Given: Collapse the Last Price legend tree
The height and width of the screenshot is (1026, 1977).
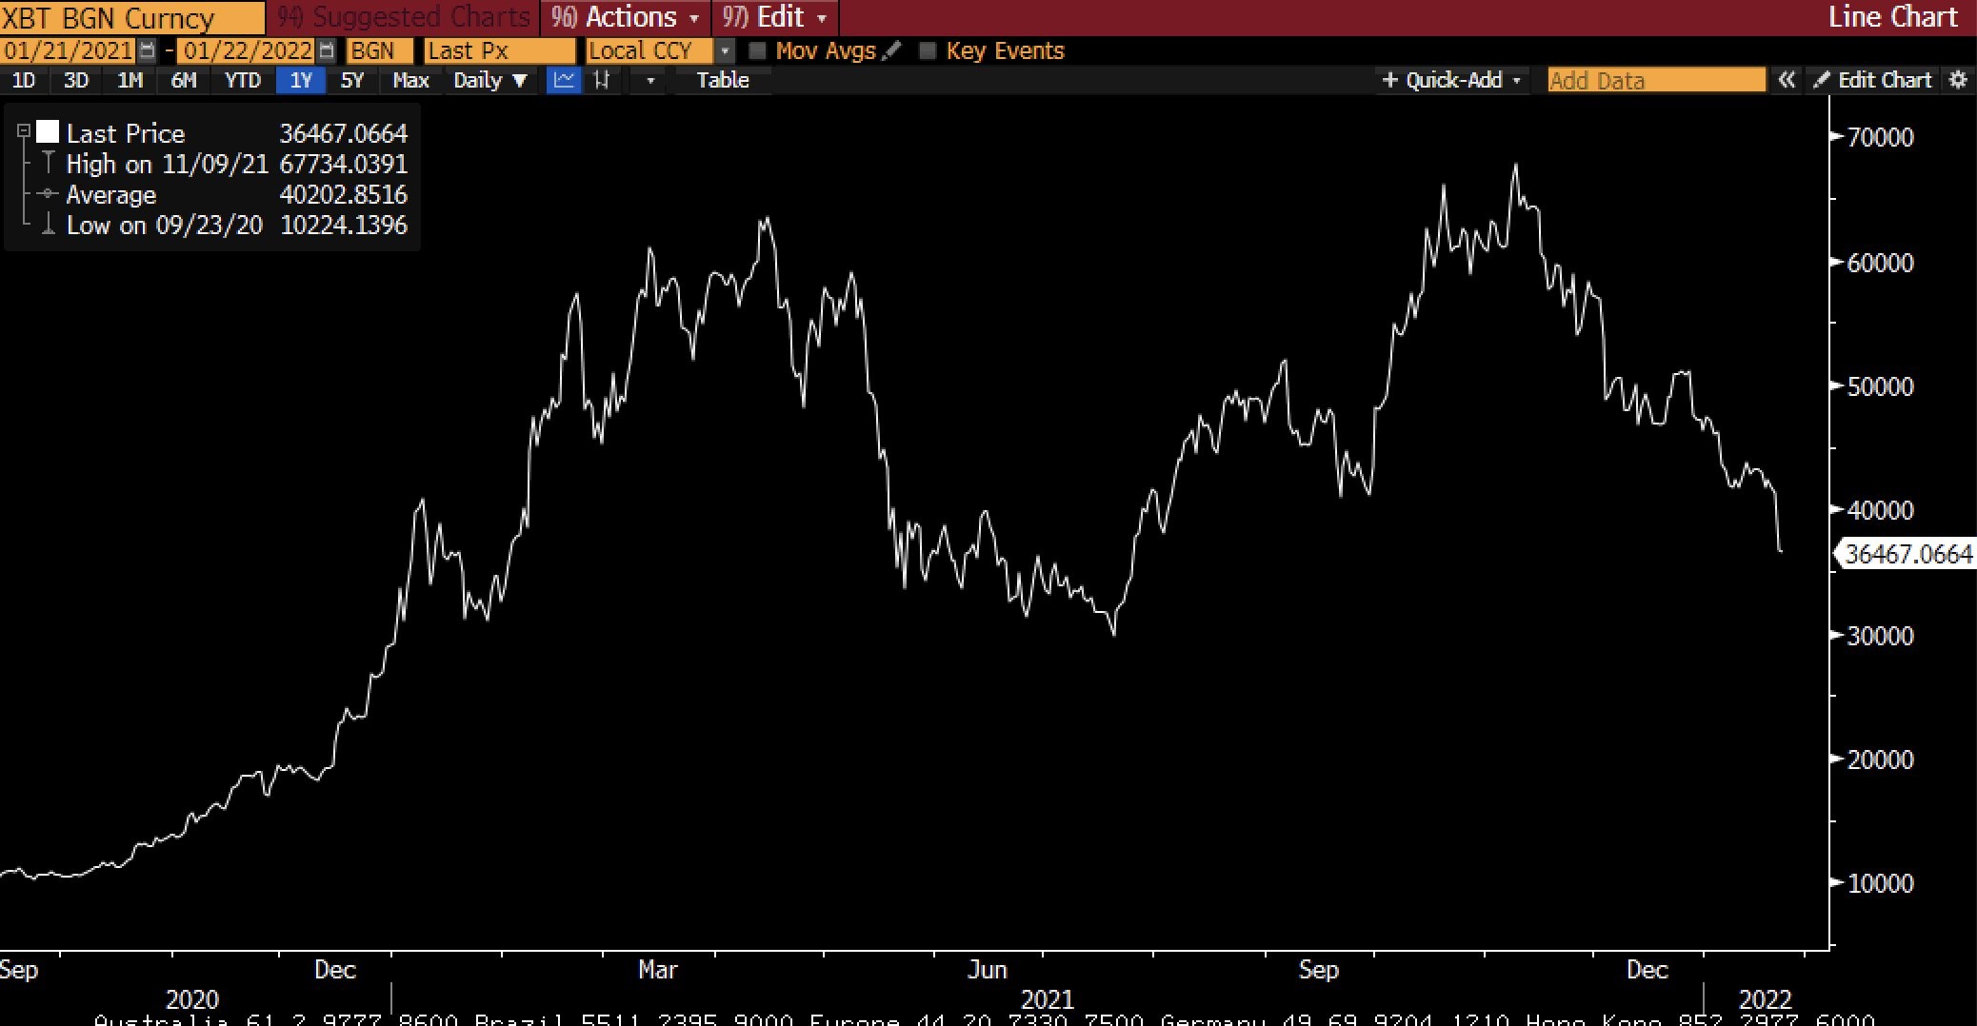Looking at the screenshot, I should [x=24, y=132].
